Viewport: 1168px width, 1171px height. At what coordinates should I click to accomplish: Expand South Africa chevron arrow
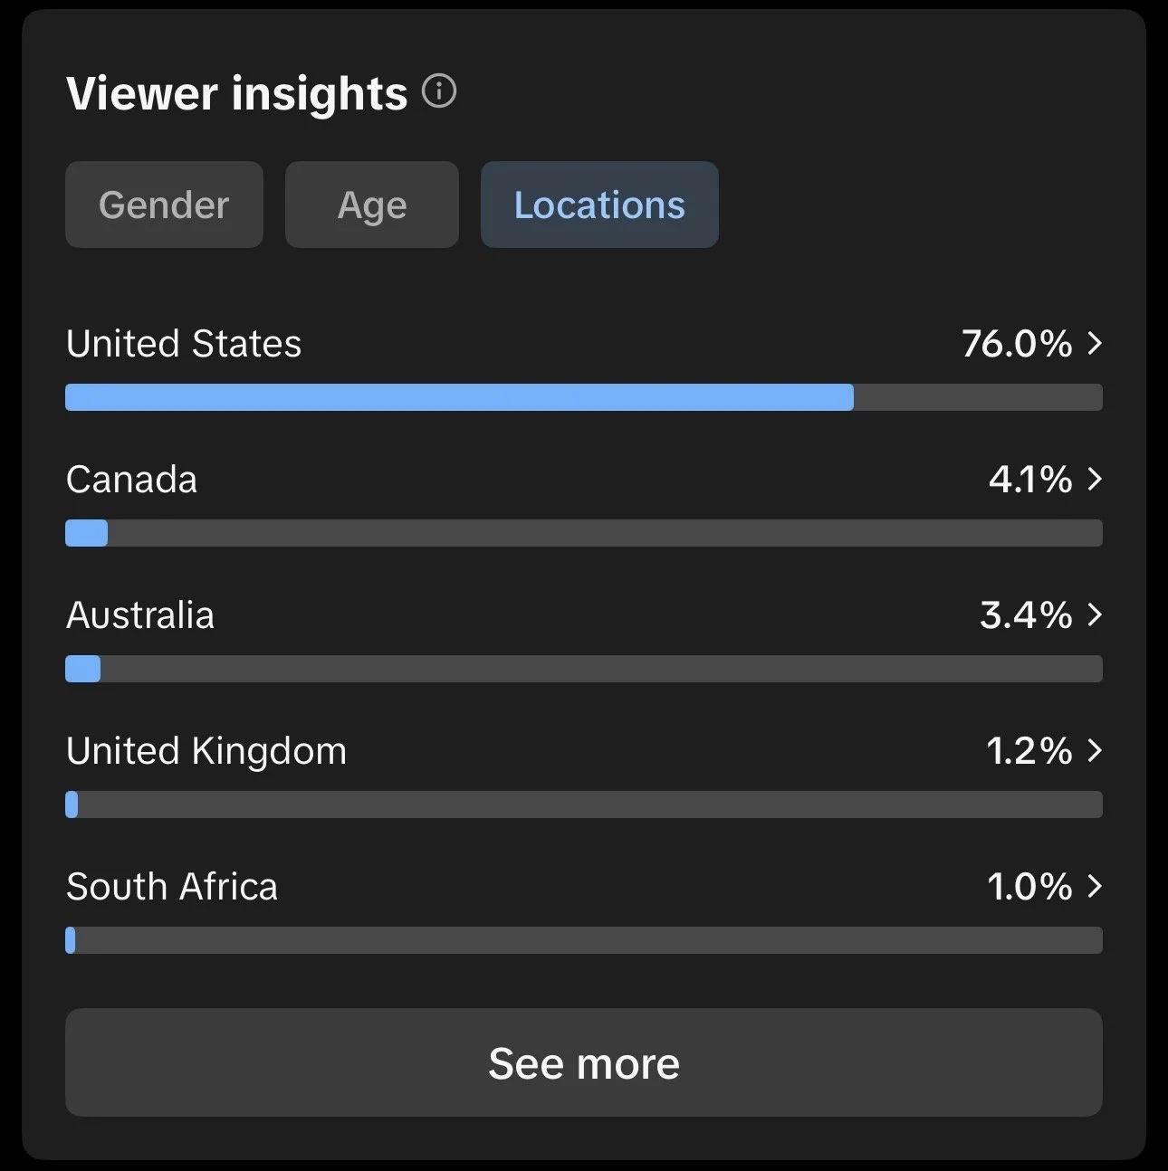click(1095, 886)
